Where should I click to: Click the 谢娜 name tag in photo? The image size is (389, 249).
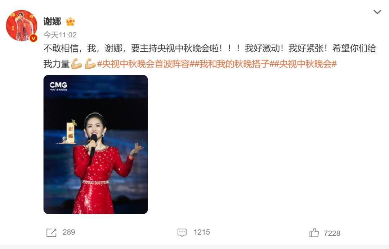click(x=71, y=133)
